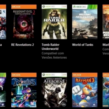Click the 'Tomb Raider Underworld' title
The width and height of the screenshot is (109, 109).
(50, 47)
